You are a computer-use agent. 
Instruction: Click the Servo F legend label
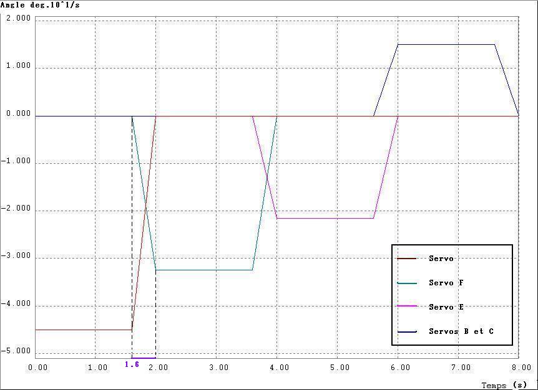pos(446,283)
